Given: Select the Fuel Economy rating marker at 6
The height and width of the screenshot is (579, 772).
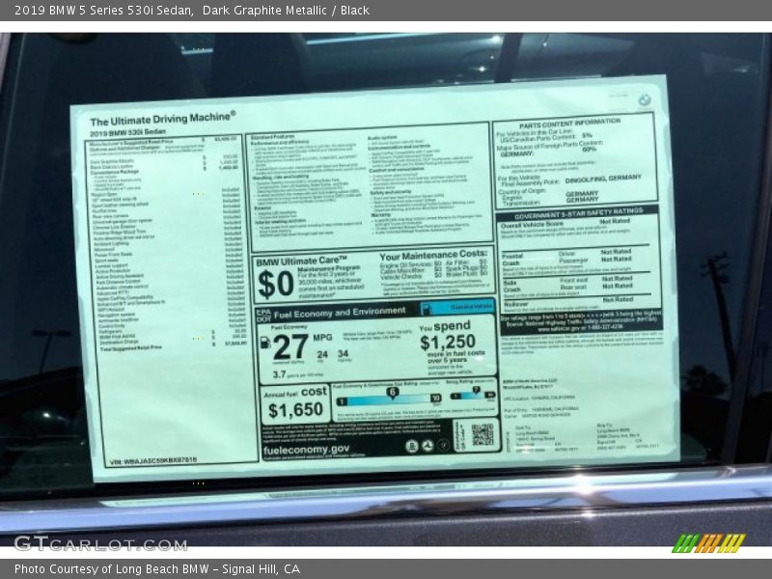Looking at the screenshot, I should pos(392,392).
